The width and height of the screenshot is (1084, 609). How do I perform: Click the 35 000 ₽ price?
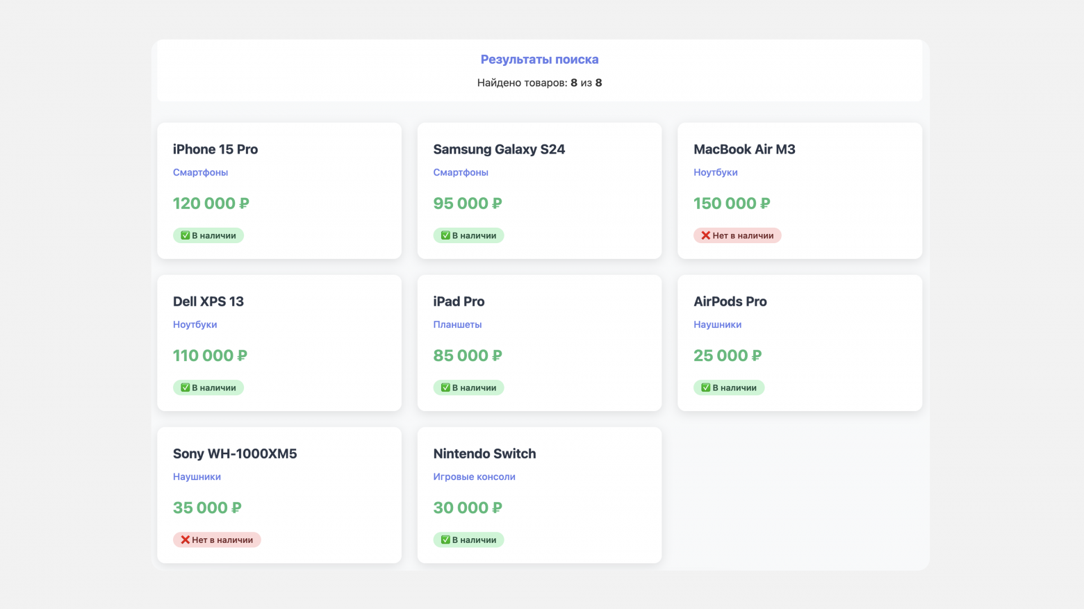tap(207, 508)
